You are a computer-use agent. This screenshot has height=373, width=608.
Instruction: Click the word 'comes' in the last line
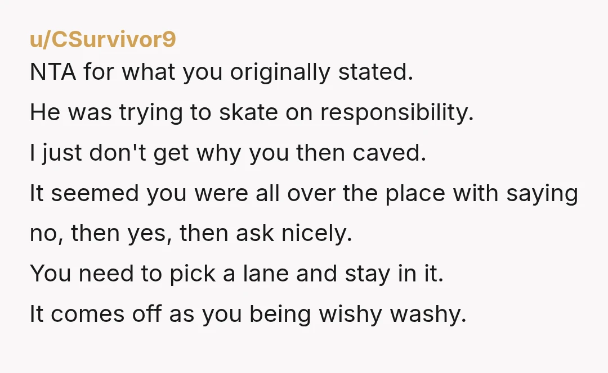click(88, 314)
